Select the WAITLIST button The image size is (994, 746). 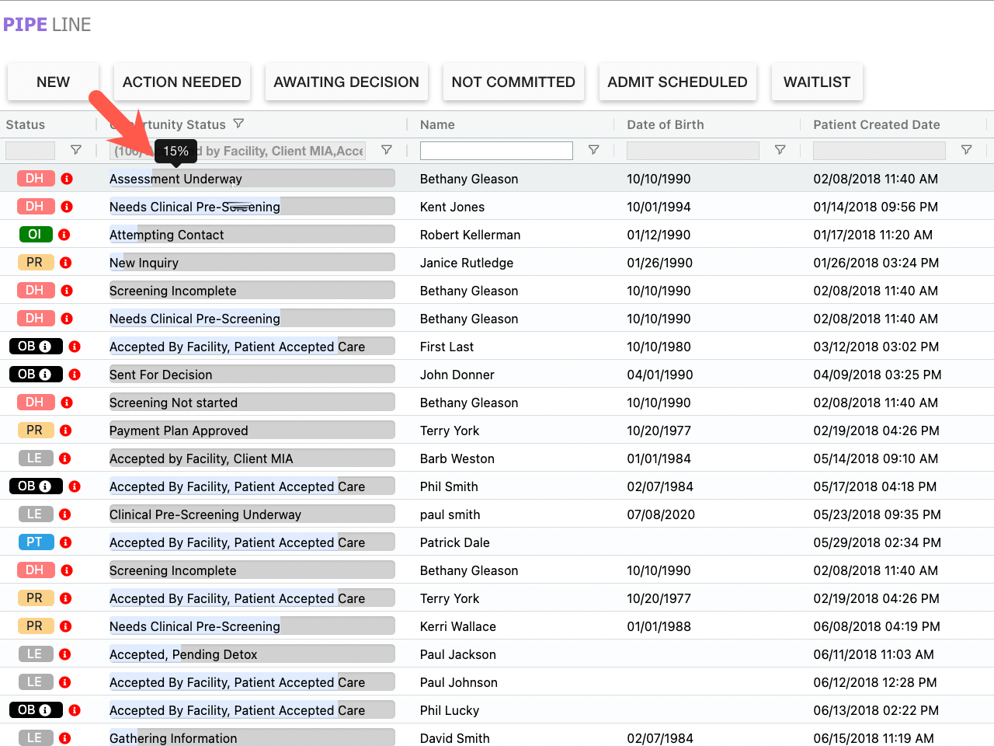[x=816, y=82]
